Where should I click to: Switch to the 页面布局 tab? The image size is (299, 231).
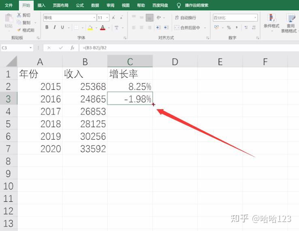(61, 5)
